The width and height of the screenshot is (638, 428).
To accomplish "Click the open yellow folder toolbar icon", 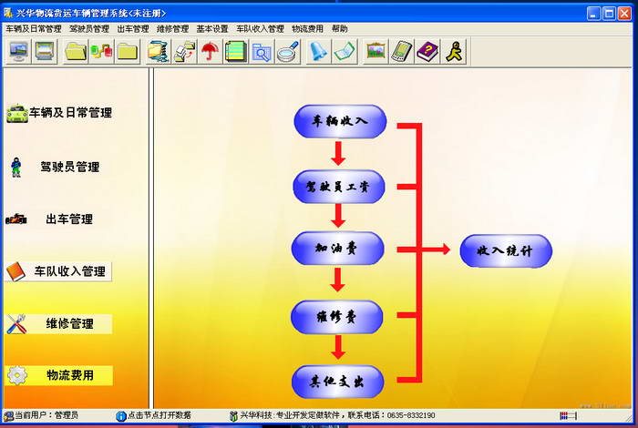I will 76,52.
